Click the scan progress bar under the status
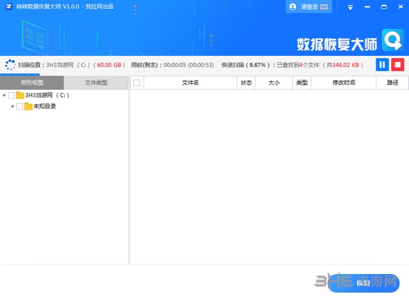This screenshot has height=302, width=409. coord(20,74)
